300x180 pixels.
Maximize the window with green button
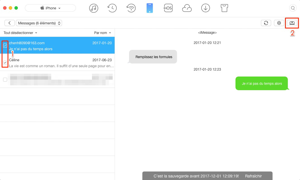[16, 8]
